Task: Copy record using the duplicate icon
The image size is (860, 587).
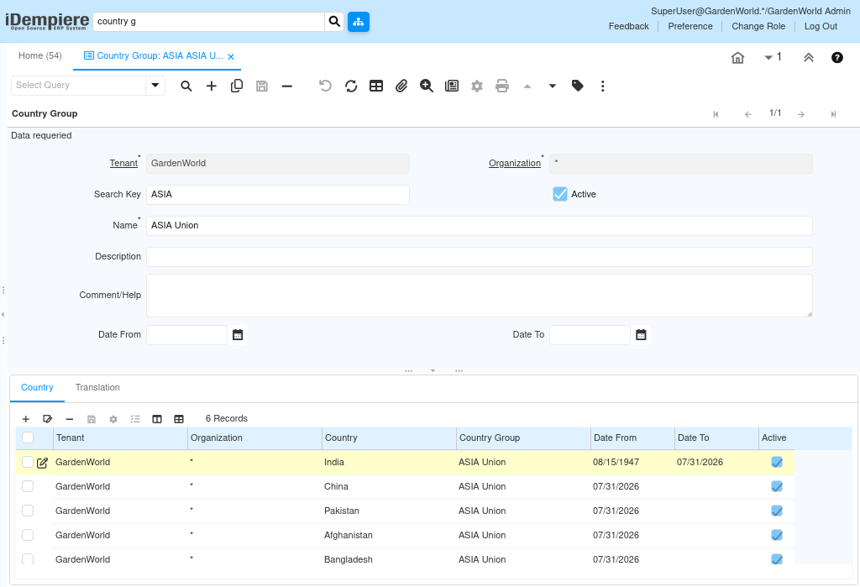Action: click(236, 86)
